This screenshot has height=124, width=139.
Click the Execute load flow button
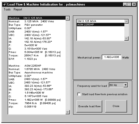point(89,106)
